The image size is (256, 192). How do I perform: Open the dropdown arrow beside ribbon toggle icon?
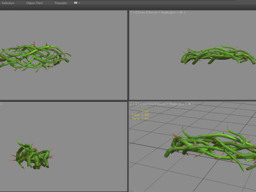(79, 3)
